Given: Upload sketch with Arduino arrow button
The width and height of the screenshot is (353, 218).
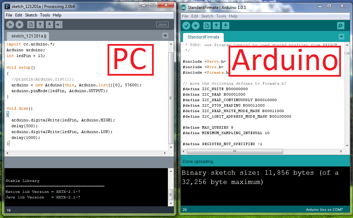Looking at the screenshot, I should coord(195,25).
